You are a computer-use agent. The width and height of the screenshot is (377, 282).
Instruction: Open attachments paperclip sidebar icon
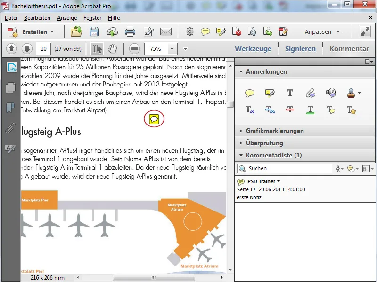10,128
